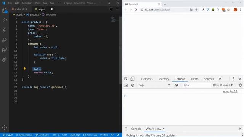244x137 pixels.
Task: Select the app.js editor tab
Action: click(x=42, y=9)
